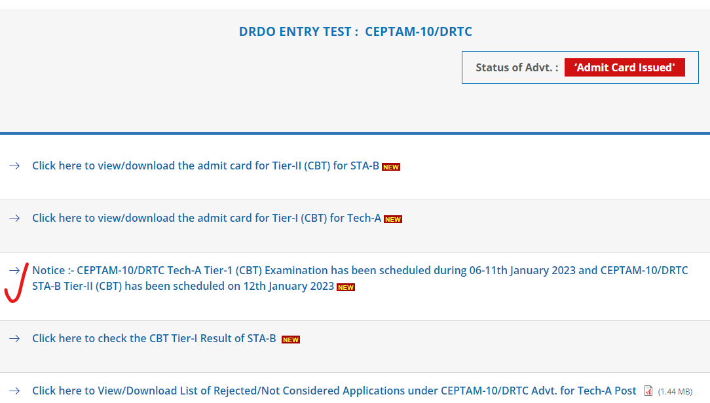710x403 pixels.
Task: Click the arrow icon beside Rejected Applications link
Action: [14, 391]
